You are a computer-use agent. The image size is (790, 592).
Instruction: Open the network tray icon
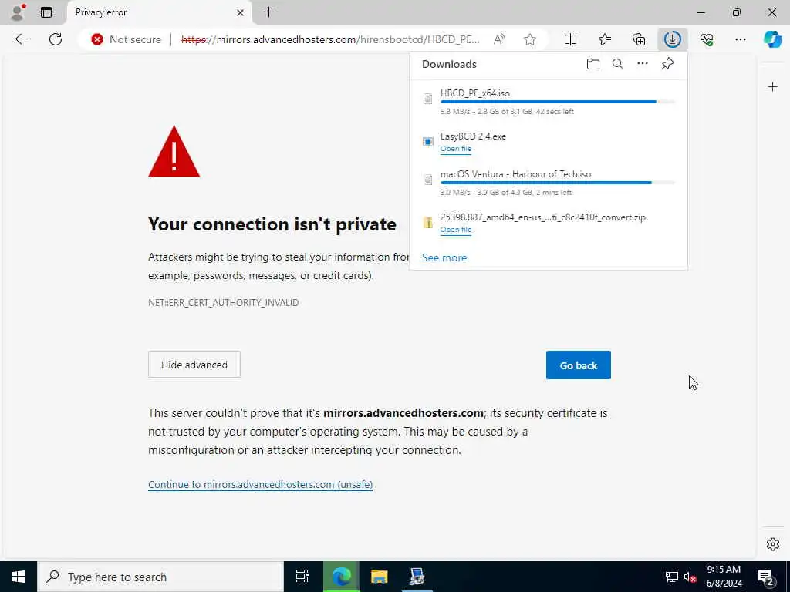coord(672,577)
